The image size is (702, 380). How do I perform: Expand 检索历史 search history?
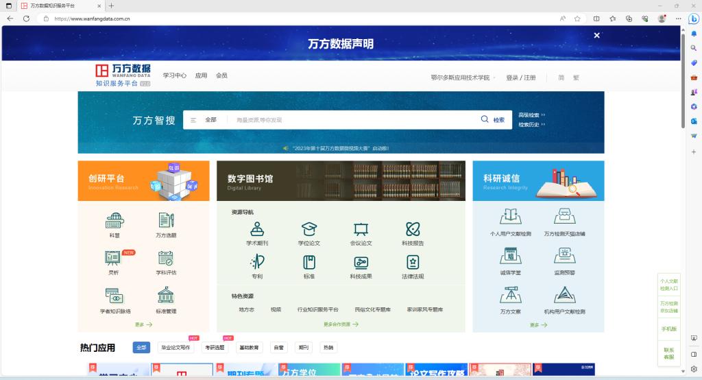[531, 125]
